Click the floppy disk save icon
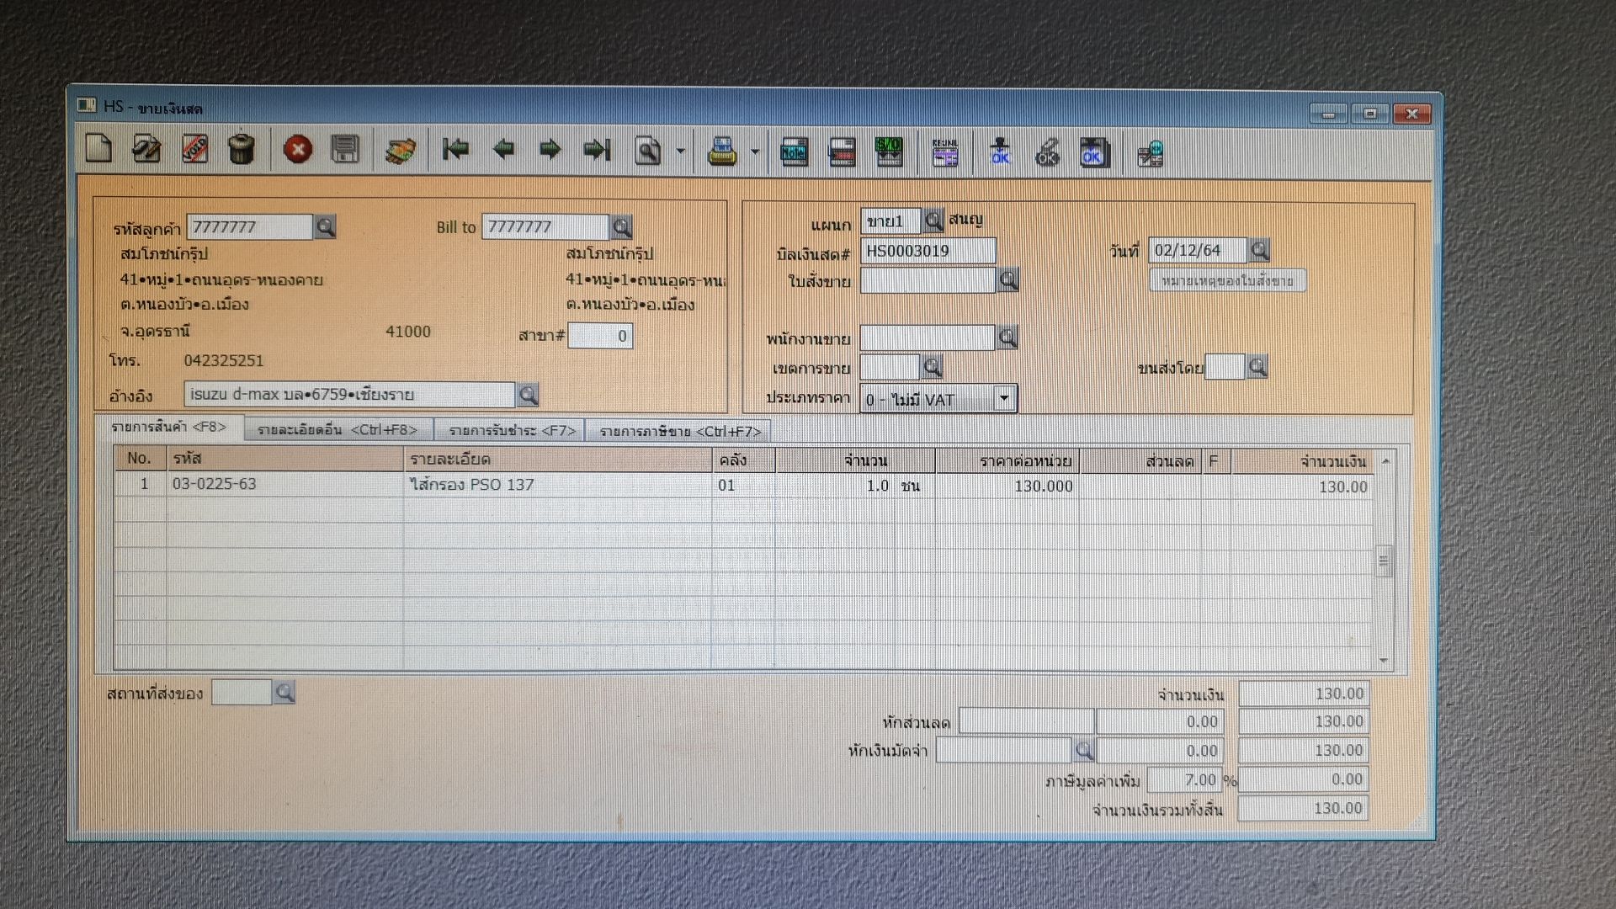Screen dimensions: 1616x909 (345, 150)
